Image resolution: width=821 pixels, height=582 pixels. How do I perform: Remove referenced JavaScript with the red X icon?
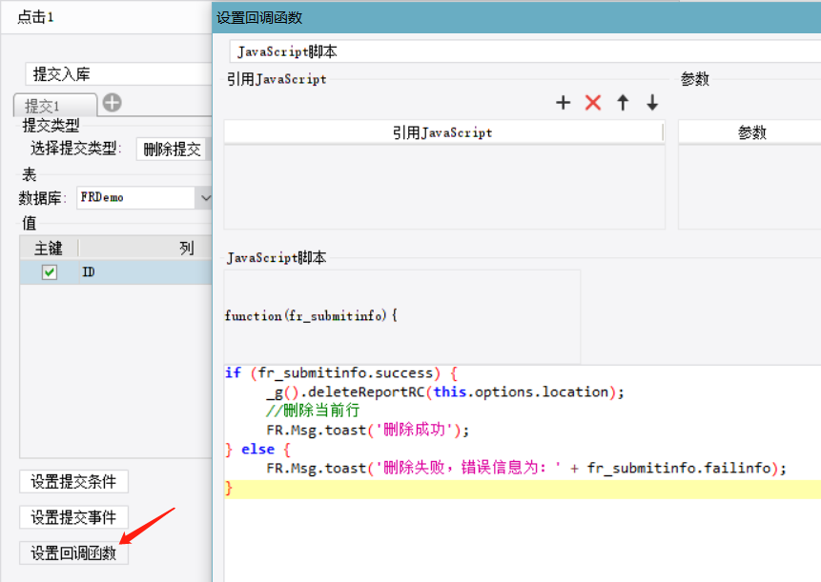(593, 103)
